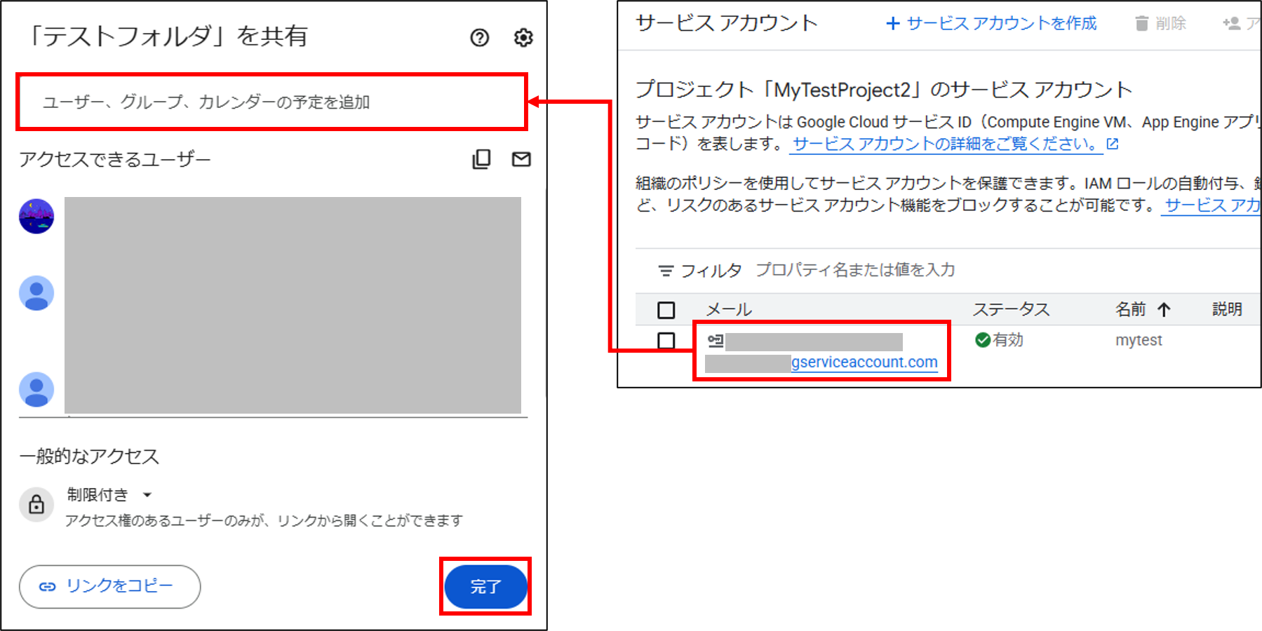1262x631 pixels.
Task: Click the lock icon under general access
Action: [36, 505]
